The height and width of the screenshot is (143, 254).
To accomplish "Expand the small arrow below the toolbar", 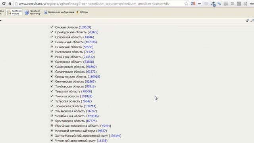I will [x=1, y=20].
